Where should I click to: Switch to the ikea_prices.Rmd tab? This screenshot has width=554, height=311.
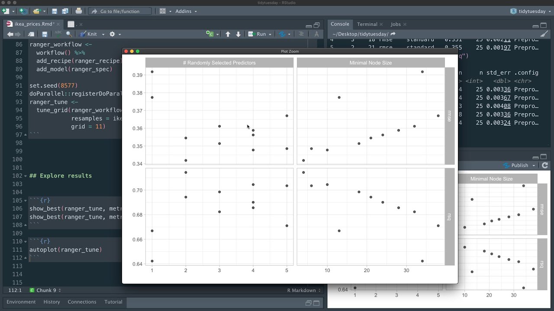coord(34,24)
